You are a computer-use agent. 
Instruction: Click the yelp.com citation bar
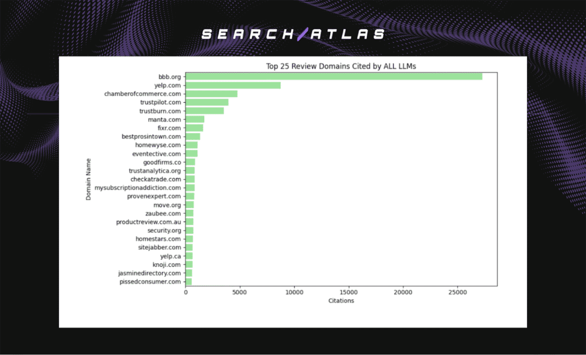point(232,85)
